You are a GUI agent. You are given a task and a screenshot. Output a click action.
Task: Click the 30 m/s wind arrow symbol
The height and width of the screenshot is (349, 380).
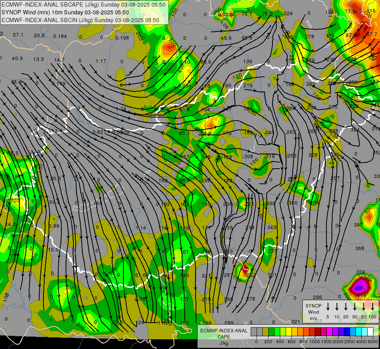354,307
